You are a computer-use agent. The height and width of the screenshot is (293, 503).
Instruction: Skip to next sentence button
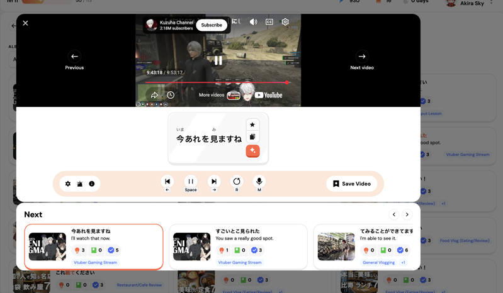[x=214, y=182]
